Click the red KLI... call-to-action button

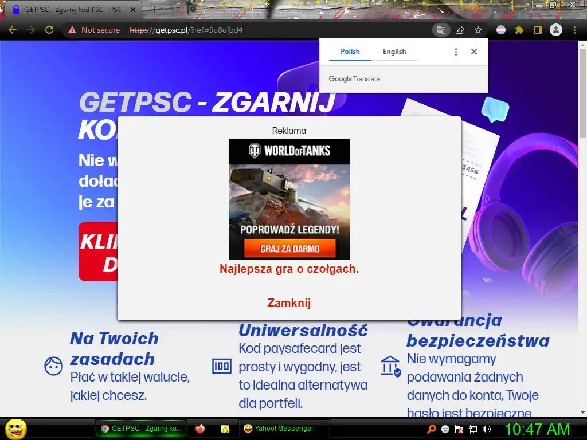click(98, 252)
